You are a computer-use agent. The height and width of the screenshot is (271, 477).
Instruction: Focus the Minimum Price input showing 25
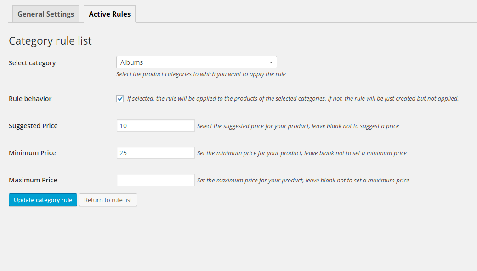click(x=155, y=153)
